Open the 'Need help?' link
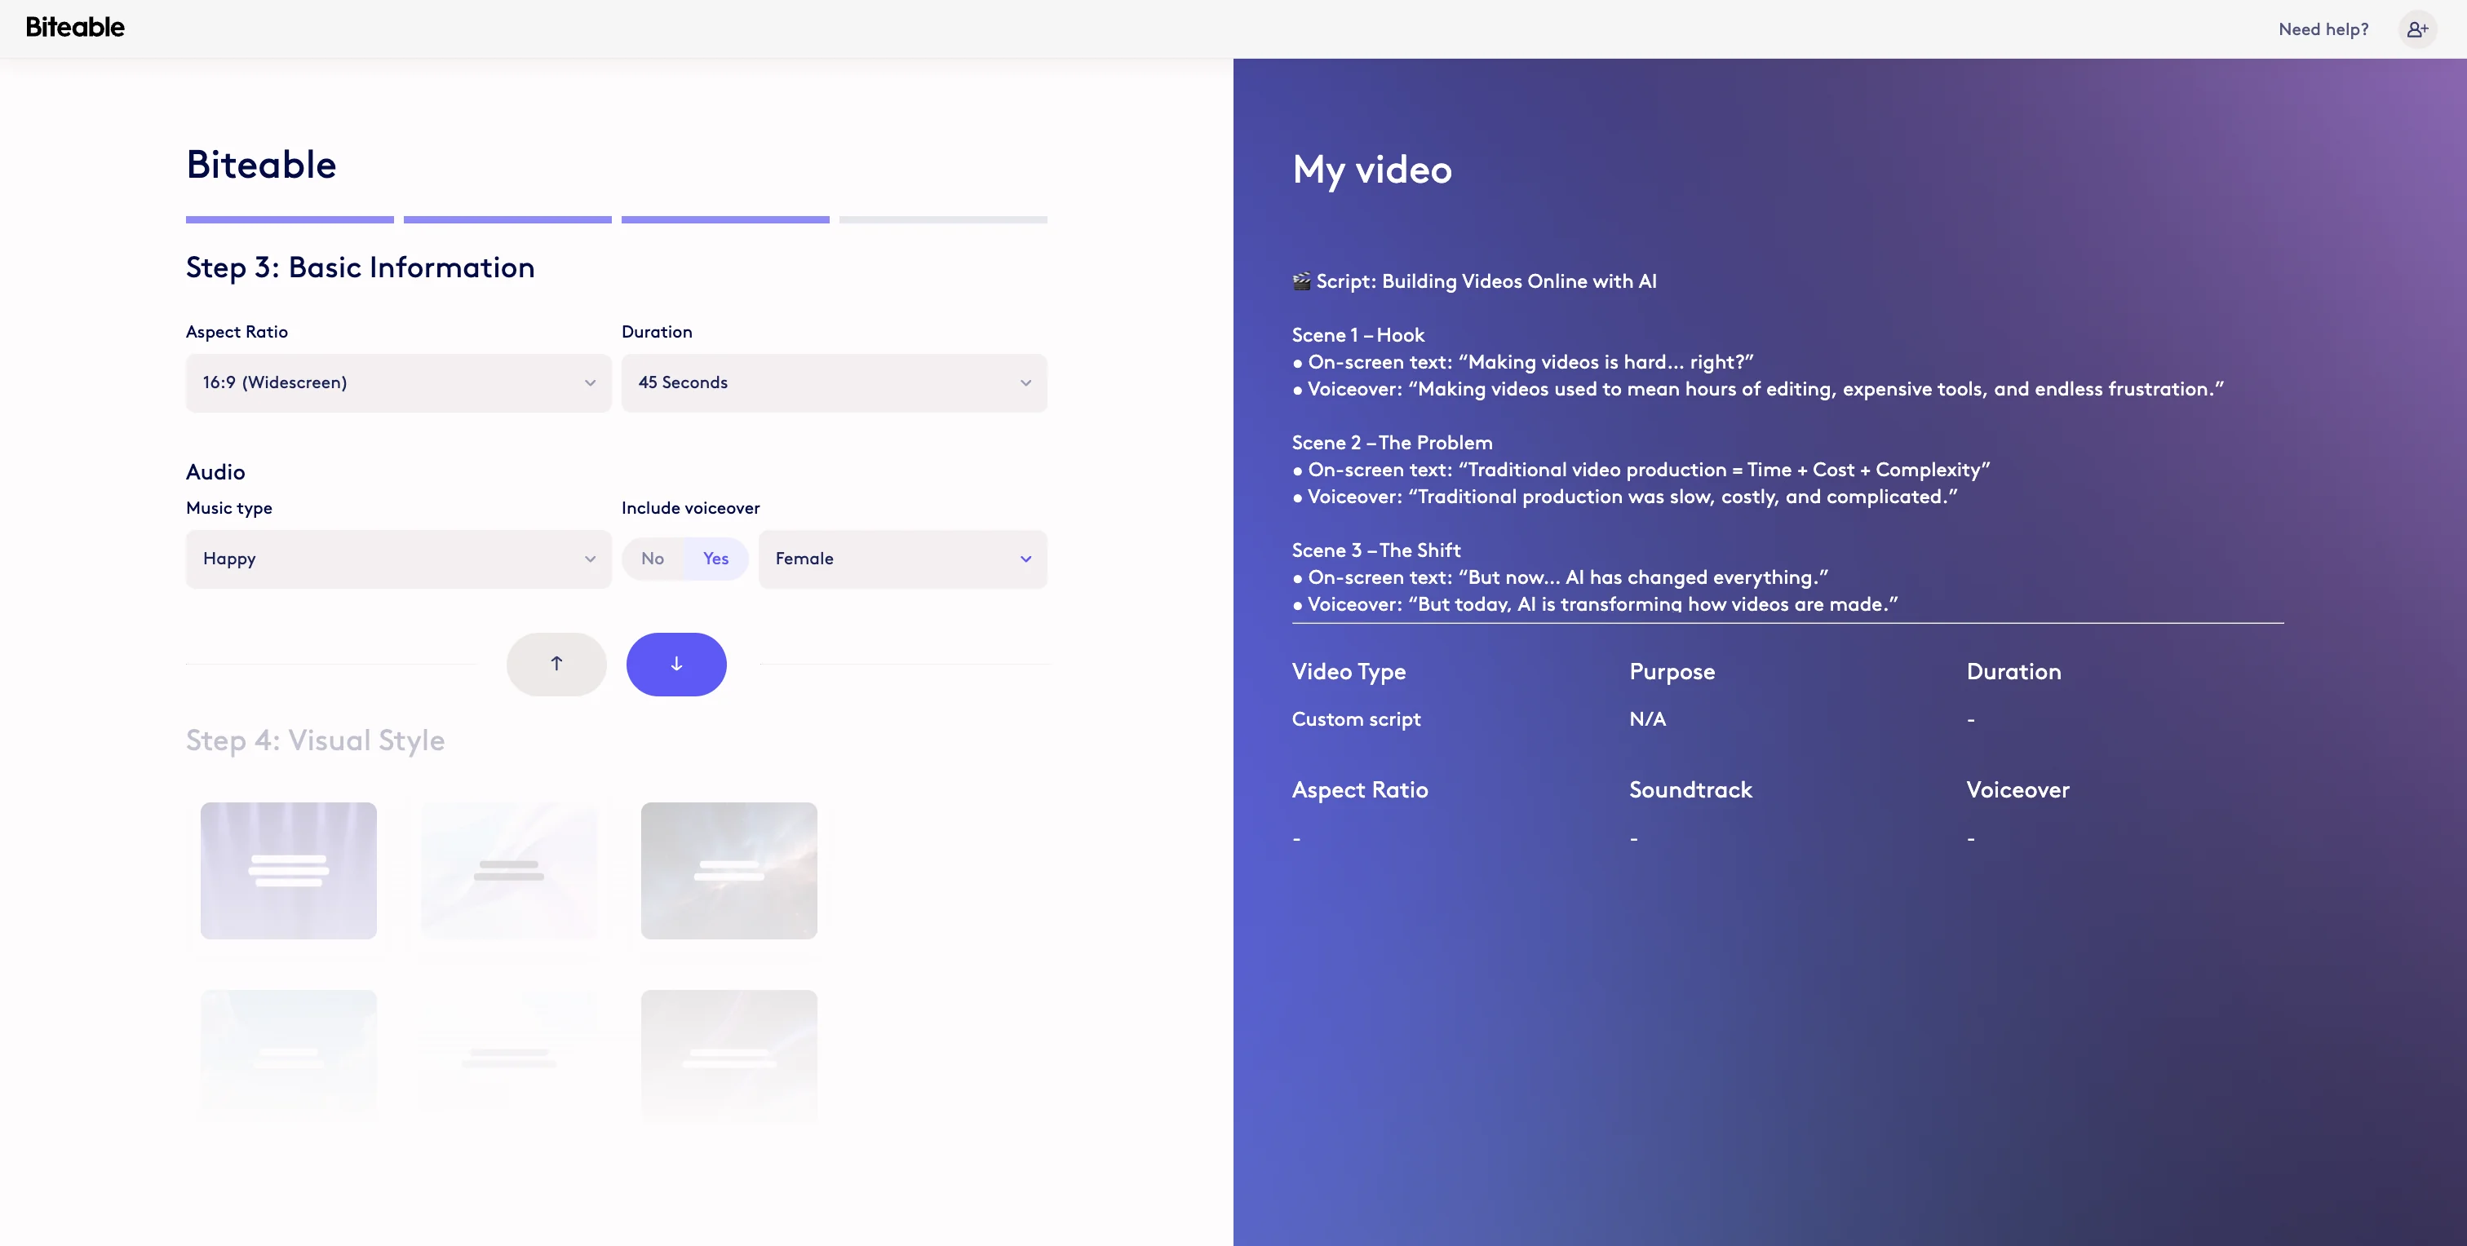 (2323, 29)
